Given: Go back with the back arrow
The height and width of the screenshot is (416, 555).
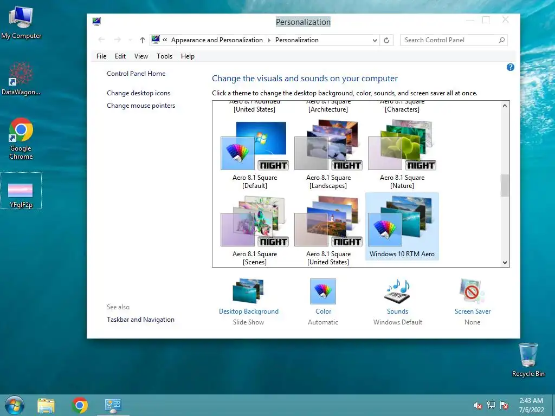Looking at the screenshot, I should pos(101,40).
